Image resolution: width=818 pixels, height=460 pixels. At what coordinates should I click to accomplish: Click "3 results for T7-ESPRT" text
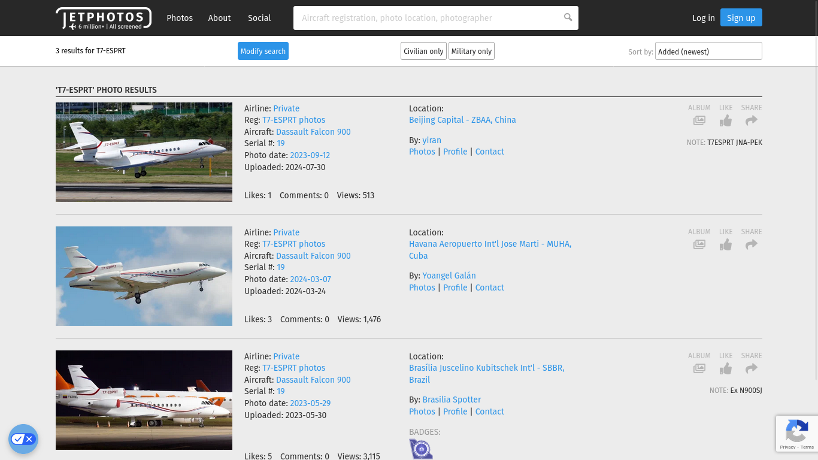pyautogui.click(x=90, y=51)
